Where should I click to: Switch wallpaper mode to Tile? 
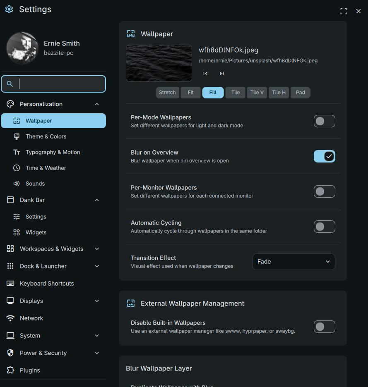pos(235,92)
